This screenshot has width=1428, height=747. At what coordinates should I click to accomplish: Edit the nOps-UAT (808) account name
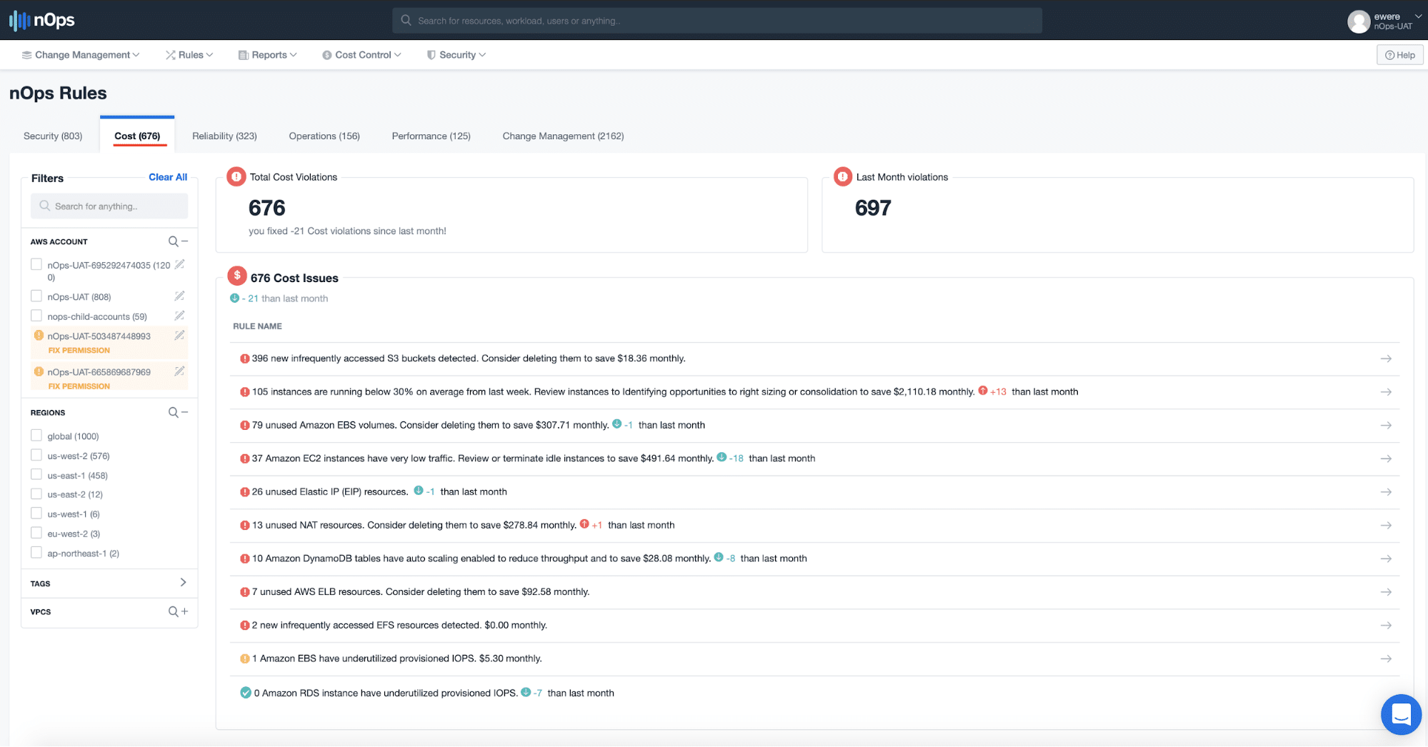pyautogui.click(x=180, y=296)
